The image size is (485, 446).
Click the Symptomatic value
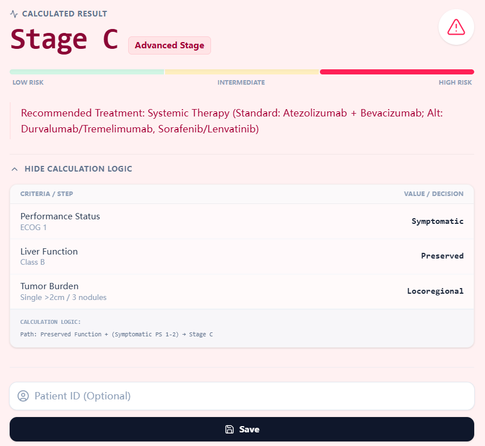tap(437, 221)
